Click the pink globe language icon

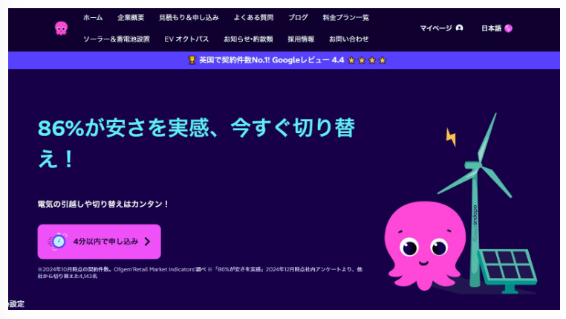click(508, 28)
